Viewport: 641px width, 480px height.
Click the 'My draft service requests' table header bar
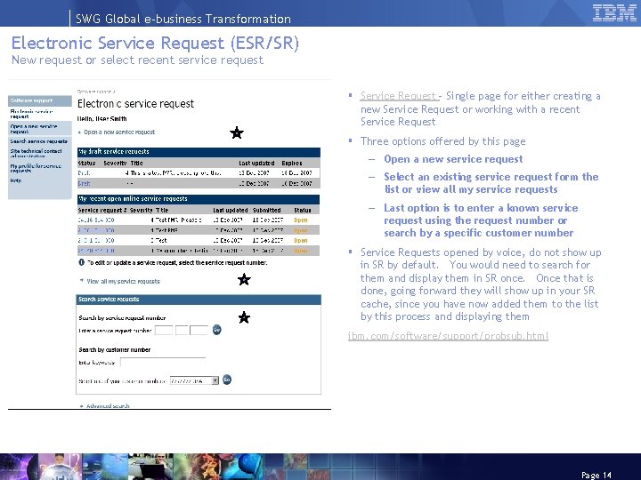point(199,152)
